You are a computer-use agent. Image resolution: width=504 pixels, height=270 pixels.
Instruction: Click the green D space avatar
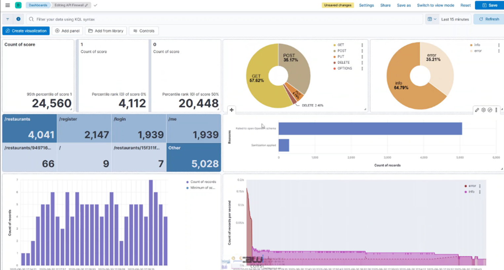pos(18,5)
